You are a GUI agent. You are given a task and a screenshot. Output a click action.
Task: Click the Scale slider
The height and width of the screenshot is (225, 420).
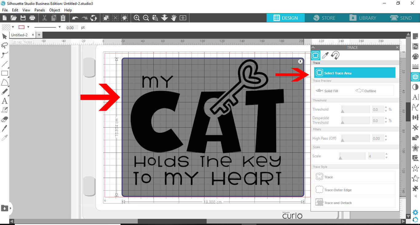point(352,156)
